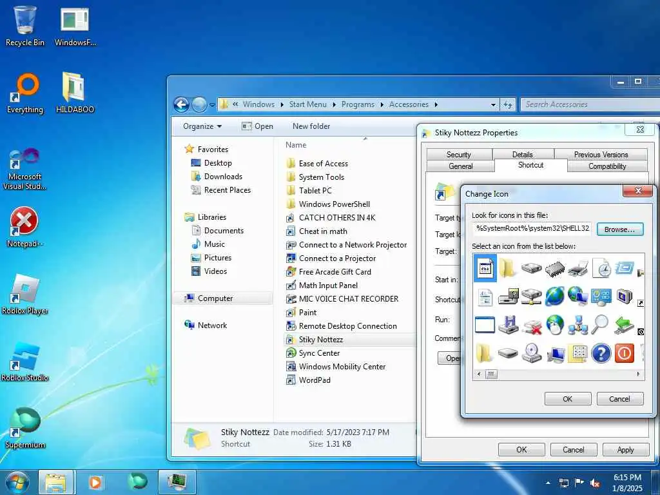Choose the globe with mouse icon
Viewport: 660px width, 495px height.
coord(555,325)
